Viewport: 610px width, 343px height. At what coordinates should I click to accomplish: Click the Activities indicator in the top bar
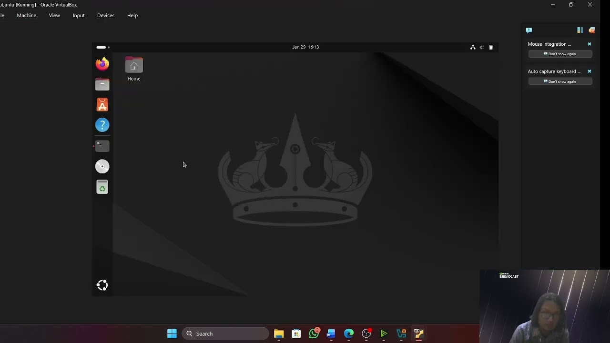tap(102, 47)
